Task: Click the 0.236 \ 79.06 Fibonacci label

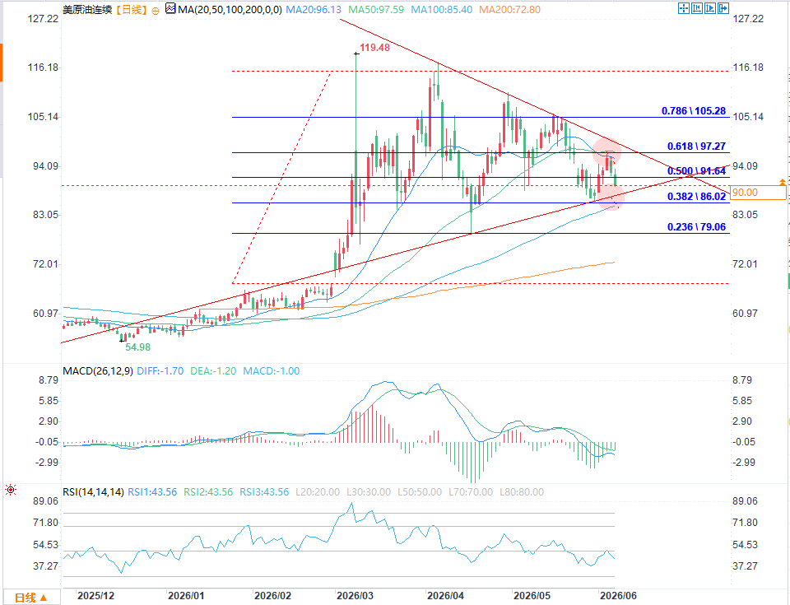Action: click(x=697, y=227)
